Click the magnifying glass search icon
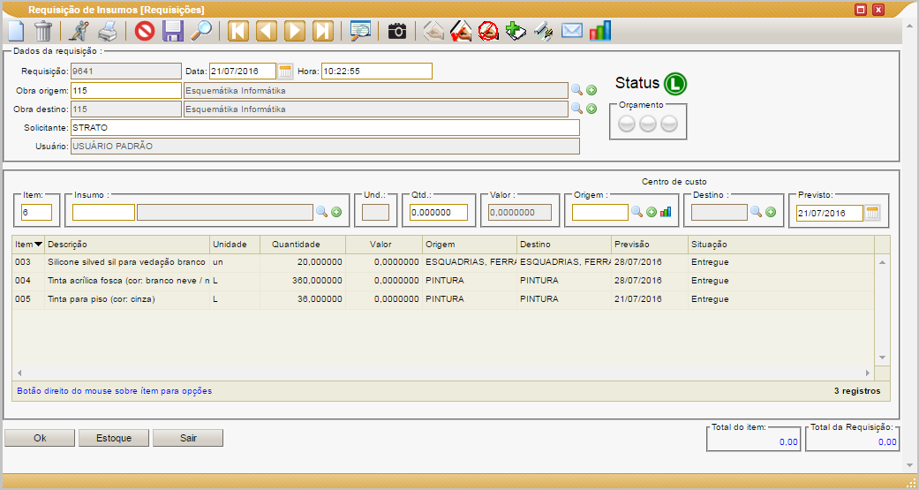The width and height of the screenshot is (919, 490). 201,31
